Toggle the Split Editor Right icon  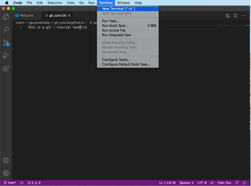click(235, 15)
